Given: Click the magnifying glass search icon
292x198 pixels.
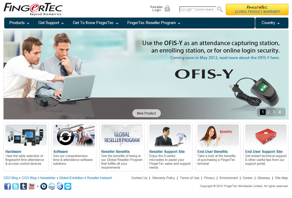Looking at the screenshot, I should 220,9.
